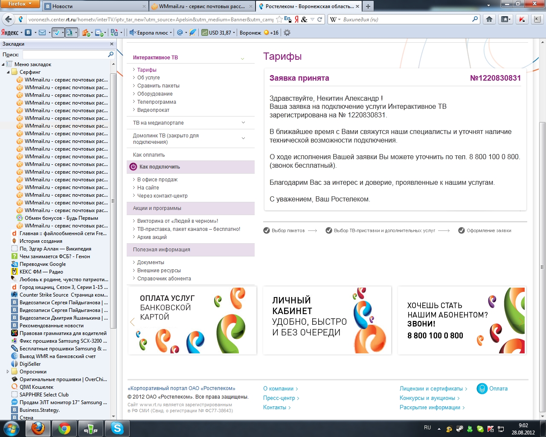
Task: Collapse the Серфинг bookmarks folder
Action: pyautogui.click(x=8, y=72)
